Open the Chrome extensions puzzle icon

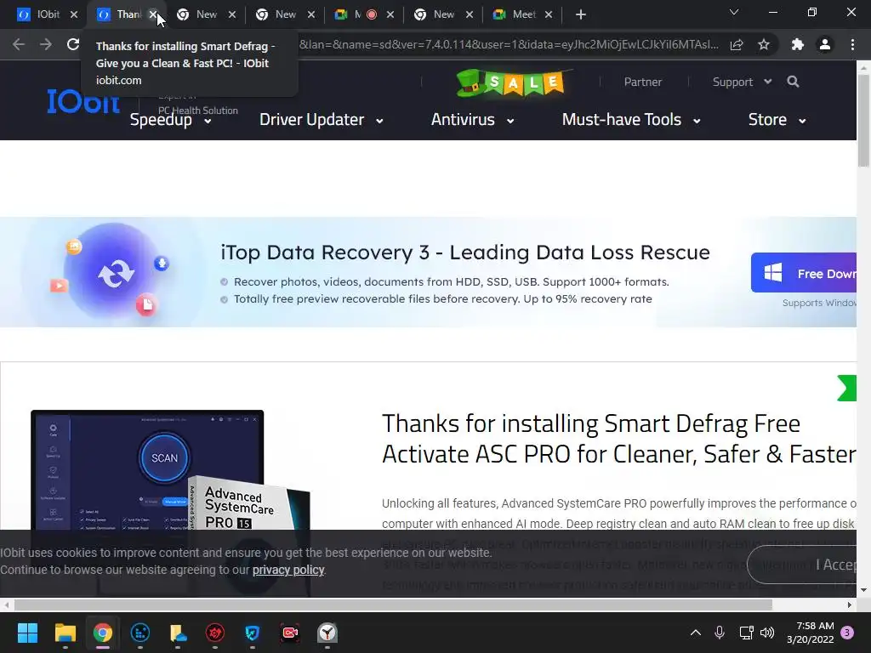(798, 44)
